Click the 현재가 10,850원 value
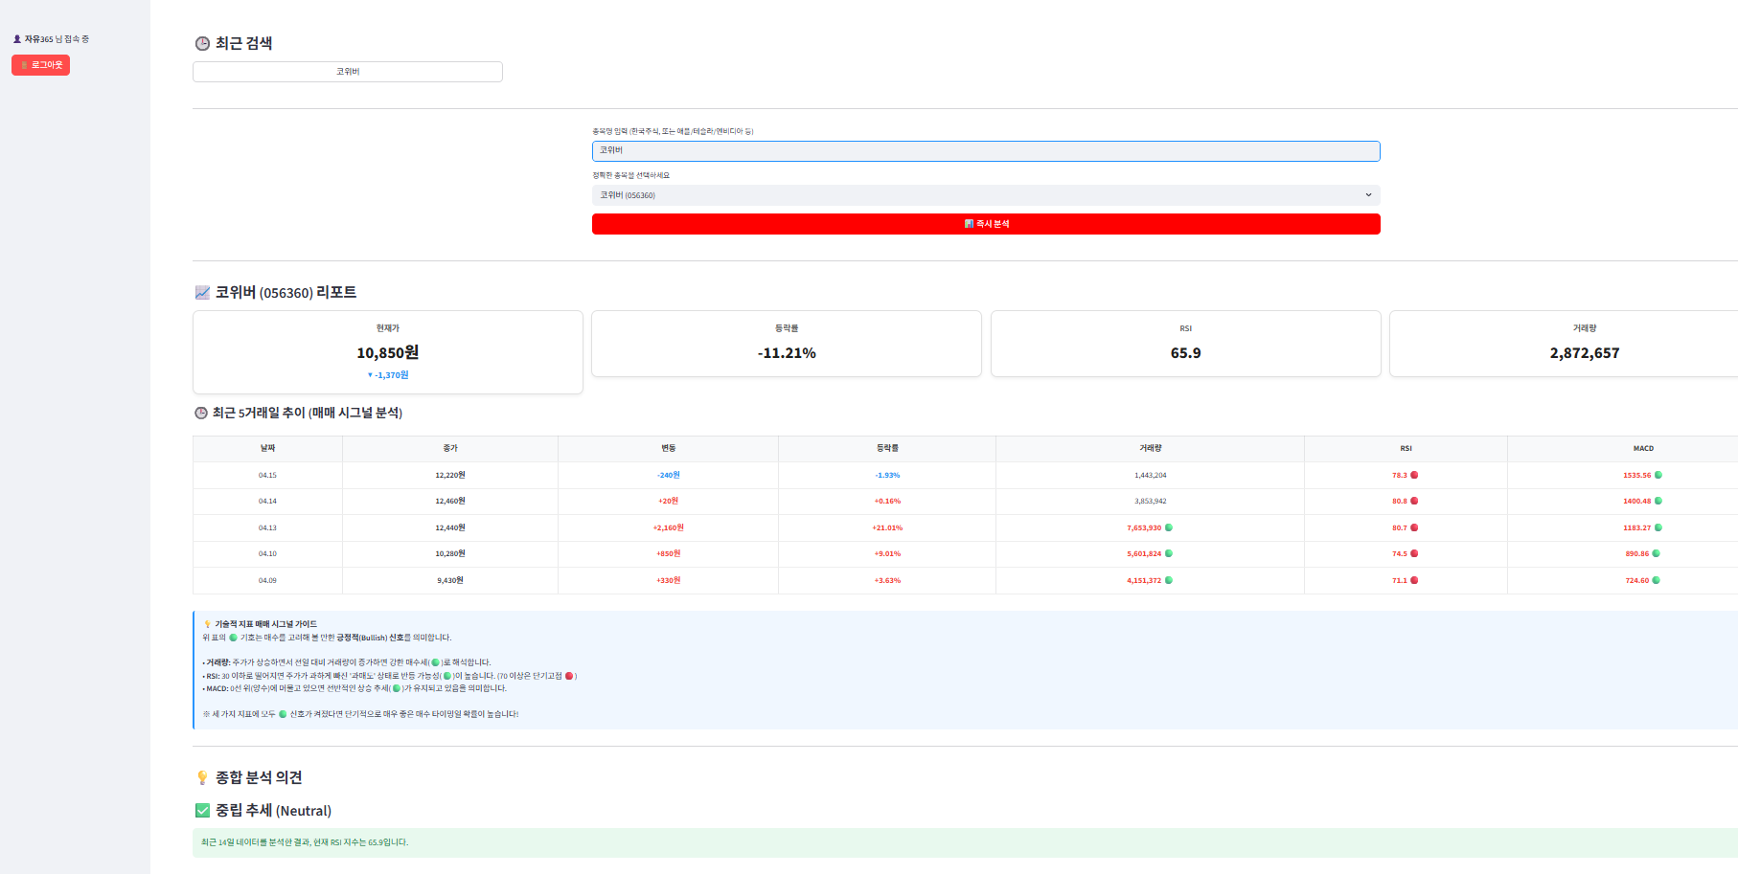 click(387, 353)
